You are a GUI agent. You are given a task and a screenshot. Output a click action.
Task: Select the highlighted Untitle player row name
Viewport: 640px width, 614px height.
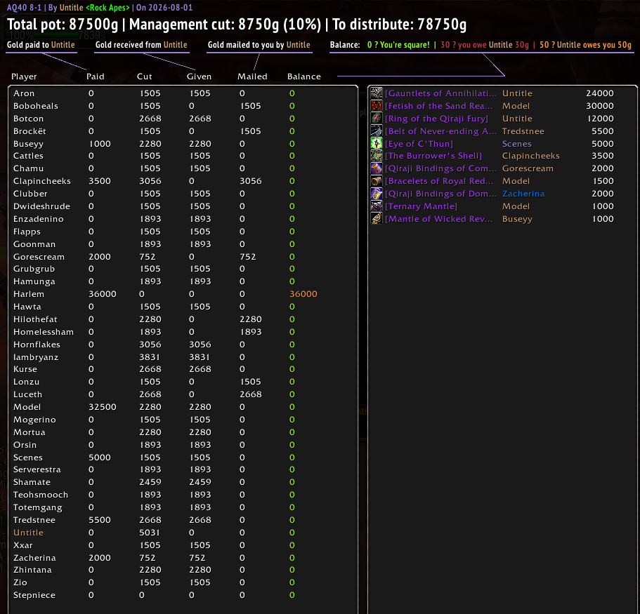[28, 533]
